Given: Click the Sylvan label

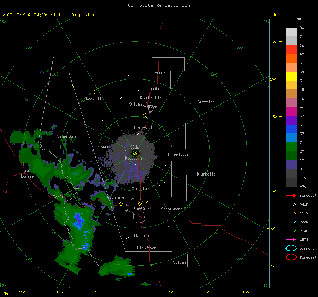Looking at the screenshot, I should tap(135, 104).
